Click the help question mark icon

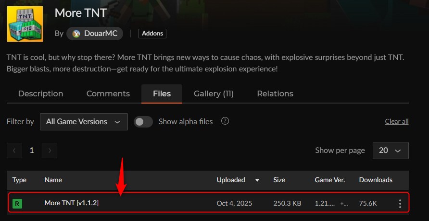(x=225, y=121)
